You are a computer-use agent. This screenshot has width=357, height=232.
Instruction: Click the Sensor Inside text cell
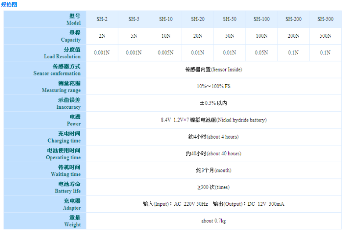click(x=213, y=69)
